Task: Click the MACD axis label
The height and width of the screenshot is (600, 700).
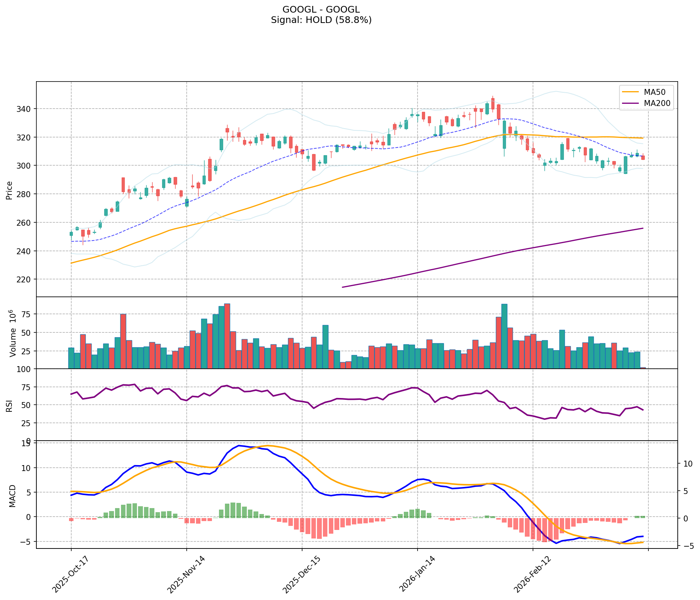Action: [x=13, y=496]
